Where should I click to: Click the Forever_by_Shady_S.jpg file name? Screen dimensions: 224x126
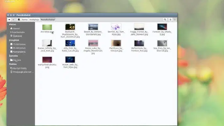162,33
